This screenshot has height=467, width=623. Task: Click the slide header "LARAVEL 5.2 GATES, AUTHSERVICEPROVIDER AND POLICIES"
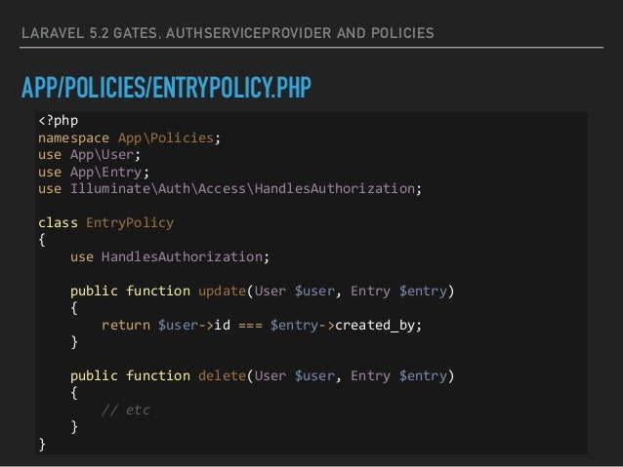228,33
